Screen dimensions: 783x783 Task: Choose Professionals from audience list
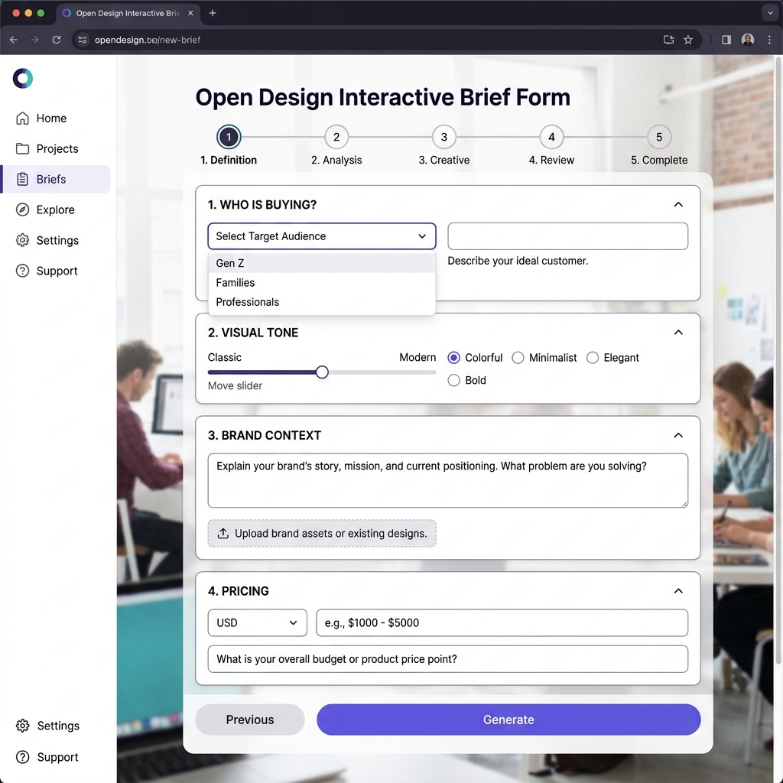point(322,302)
